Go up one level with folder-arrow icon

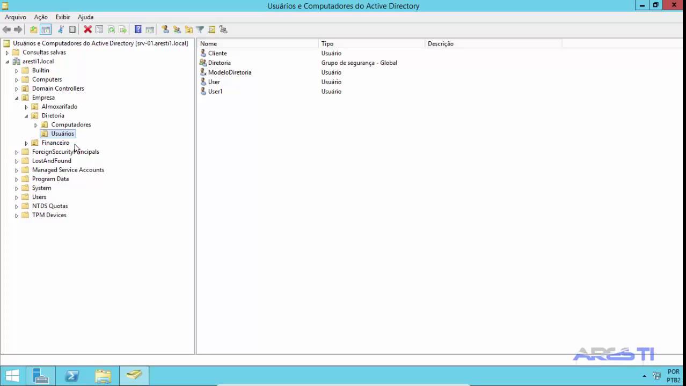(x=33, y=29)
